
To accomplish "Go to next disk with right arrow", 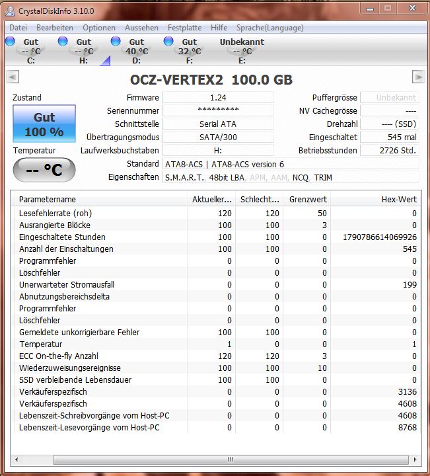I will click(418, 77).
